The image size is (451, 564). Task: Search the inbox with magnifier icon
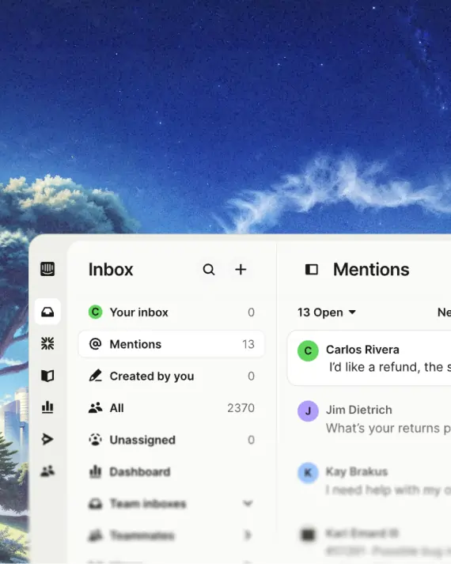[209, 270]
